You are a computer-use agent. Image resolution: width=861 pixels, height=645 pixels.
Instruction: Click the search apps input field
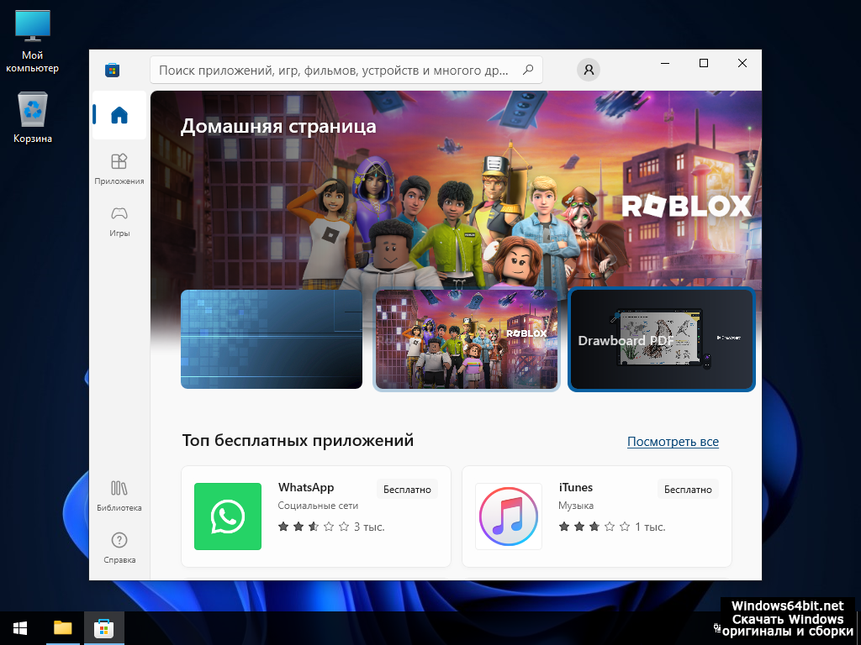pos(336,71)
